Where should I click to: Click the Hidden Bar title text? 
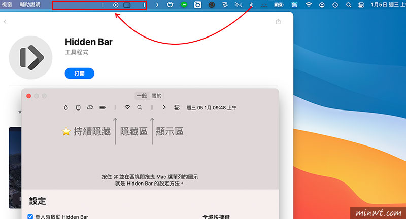tap(88, 42)
